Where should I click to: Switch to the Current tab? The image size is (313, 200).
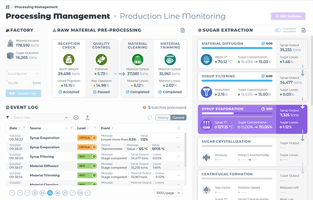click(178, 117)
